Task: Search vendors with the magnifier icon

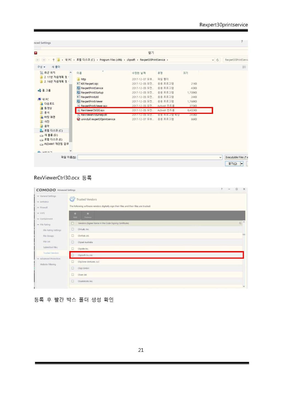Action: [x=240, y=223]
